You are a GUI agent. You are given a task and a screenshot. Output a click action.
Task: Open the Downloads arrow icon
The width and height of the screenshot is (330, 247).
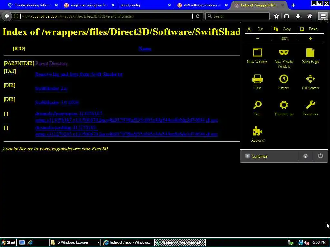pos(298,16)
